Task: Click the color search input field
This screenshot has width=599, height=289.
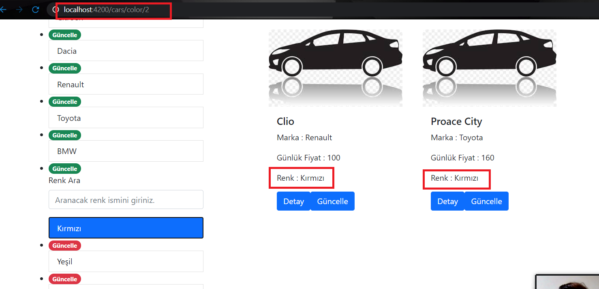Action: tap(126, 199)
